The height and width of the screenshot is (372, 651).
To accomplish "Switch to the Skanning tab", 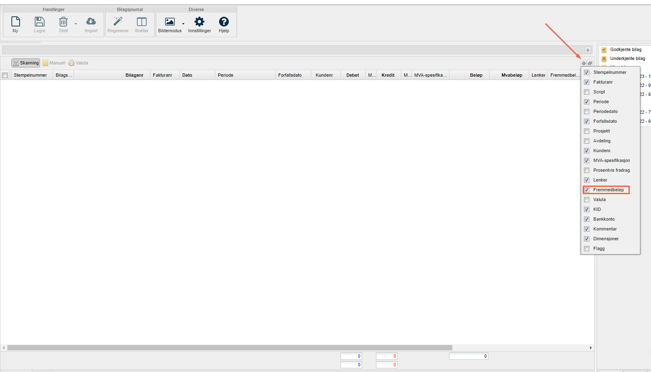I will click(x=26, y=63).
